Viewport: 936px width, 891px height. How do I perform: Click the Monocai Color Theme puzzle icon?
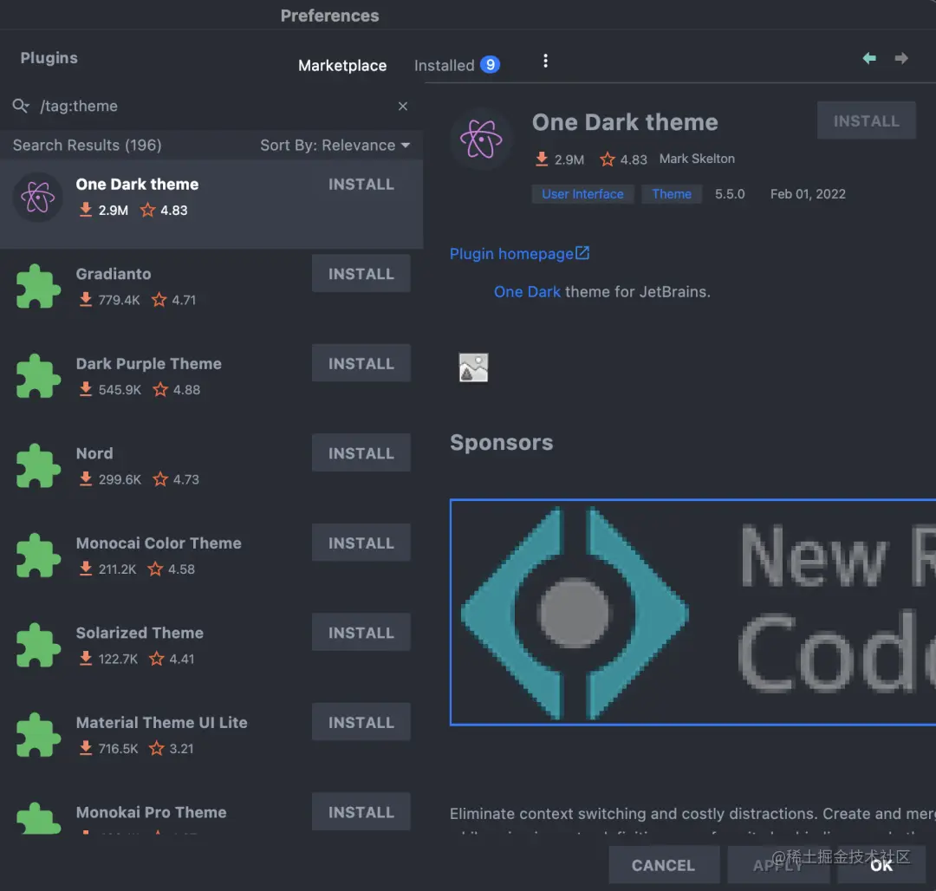click(38, 556)
